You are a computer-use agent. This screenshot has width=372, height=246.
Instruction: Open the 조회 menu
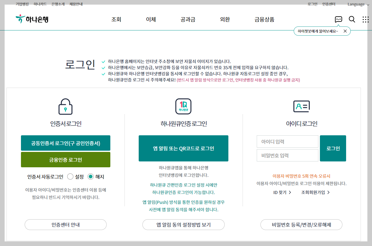click(116, 19)
